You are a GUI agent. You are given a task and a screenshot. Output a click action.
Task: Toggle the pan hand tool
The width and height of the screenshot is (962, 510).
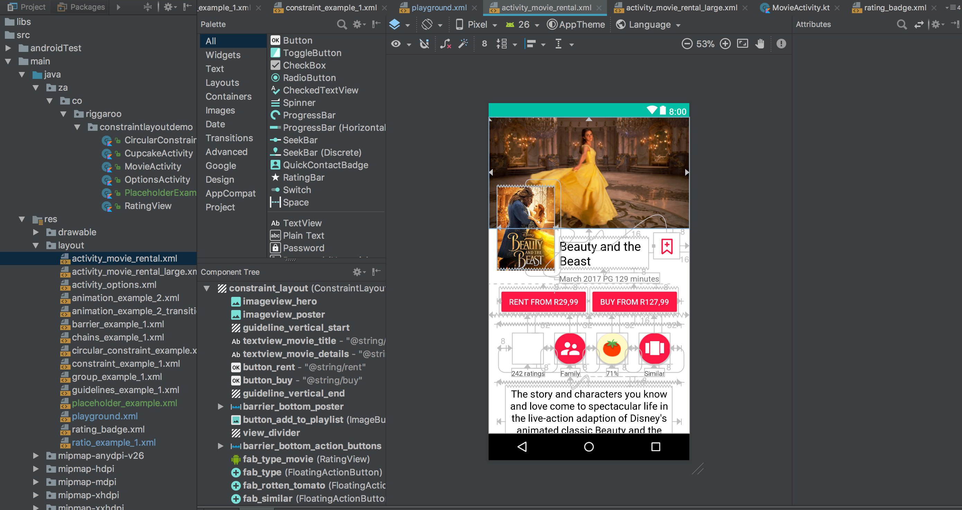pos(760,44)
